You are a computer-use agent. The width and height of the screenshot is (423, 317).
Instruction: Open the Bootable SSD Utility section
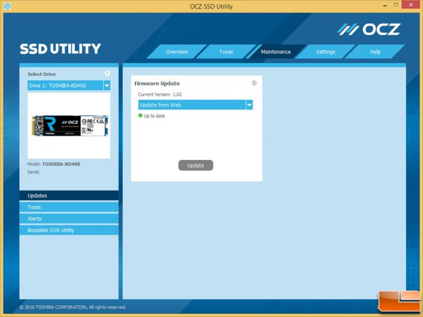(69, 231)
